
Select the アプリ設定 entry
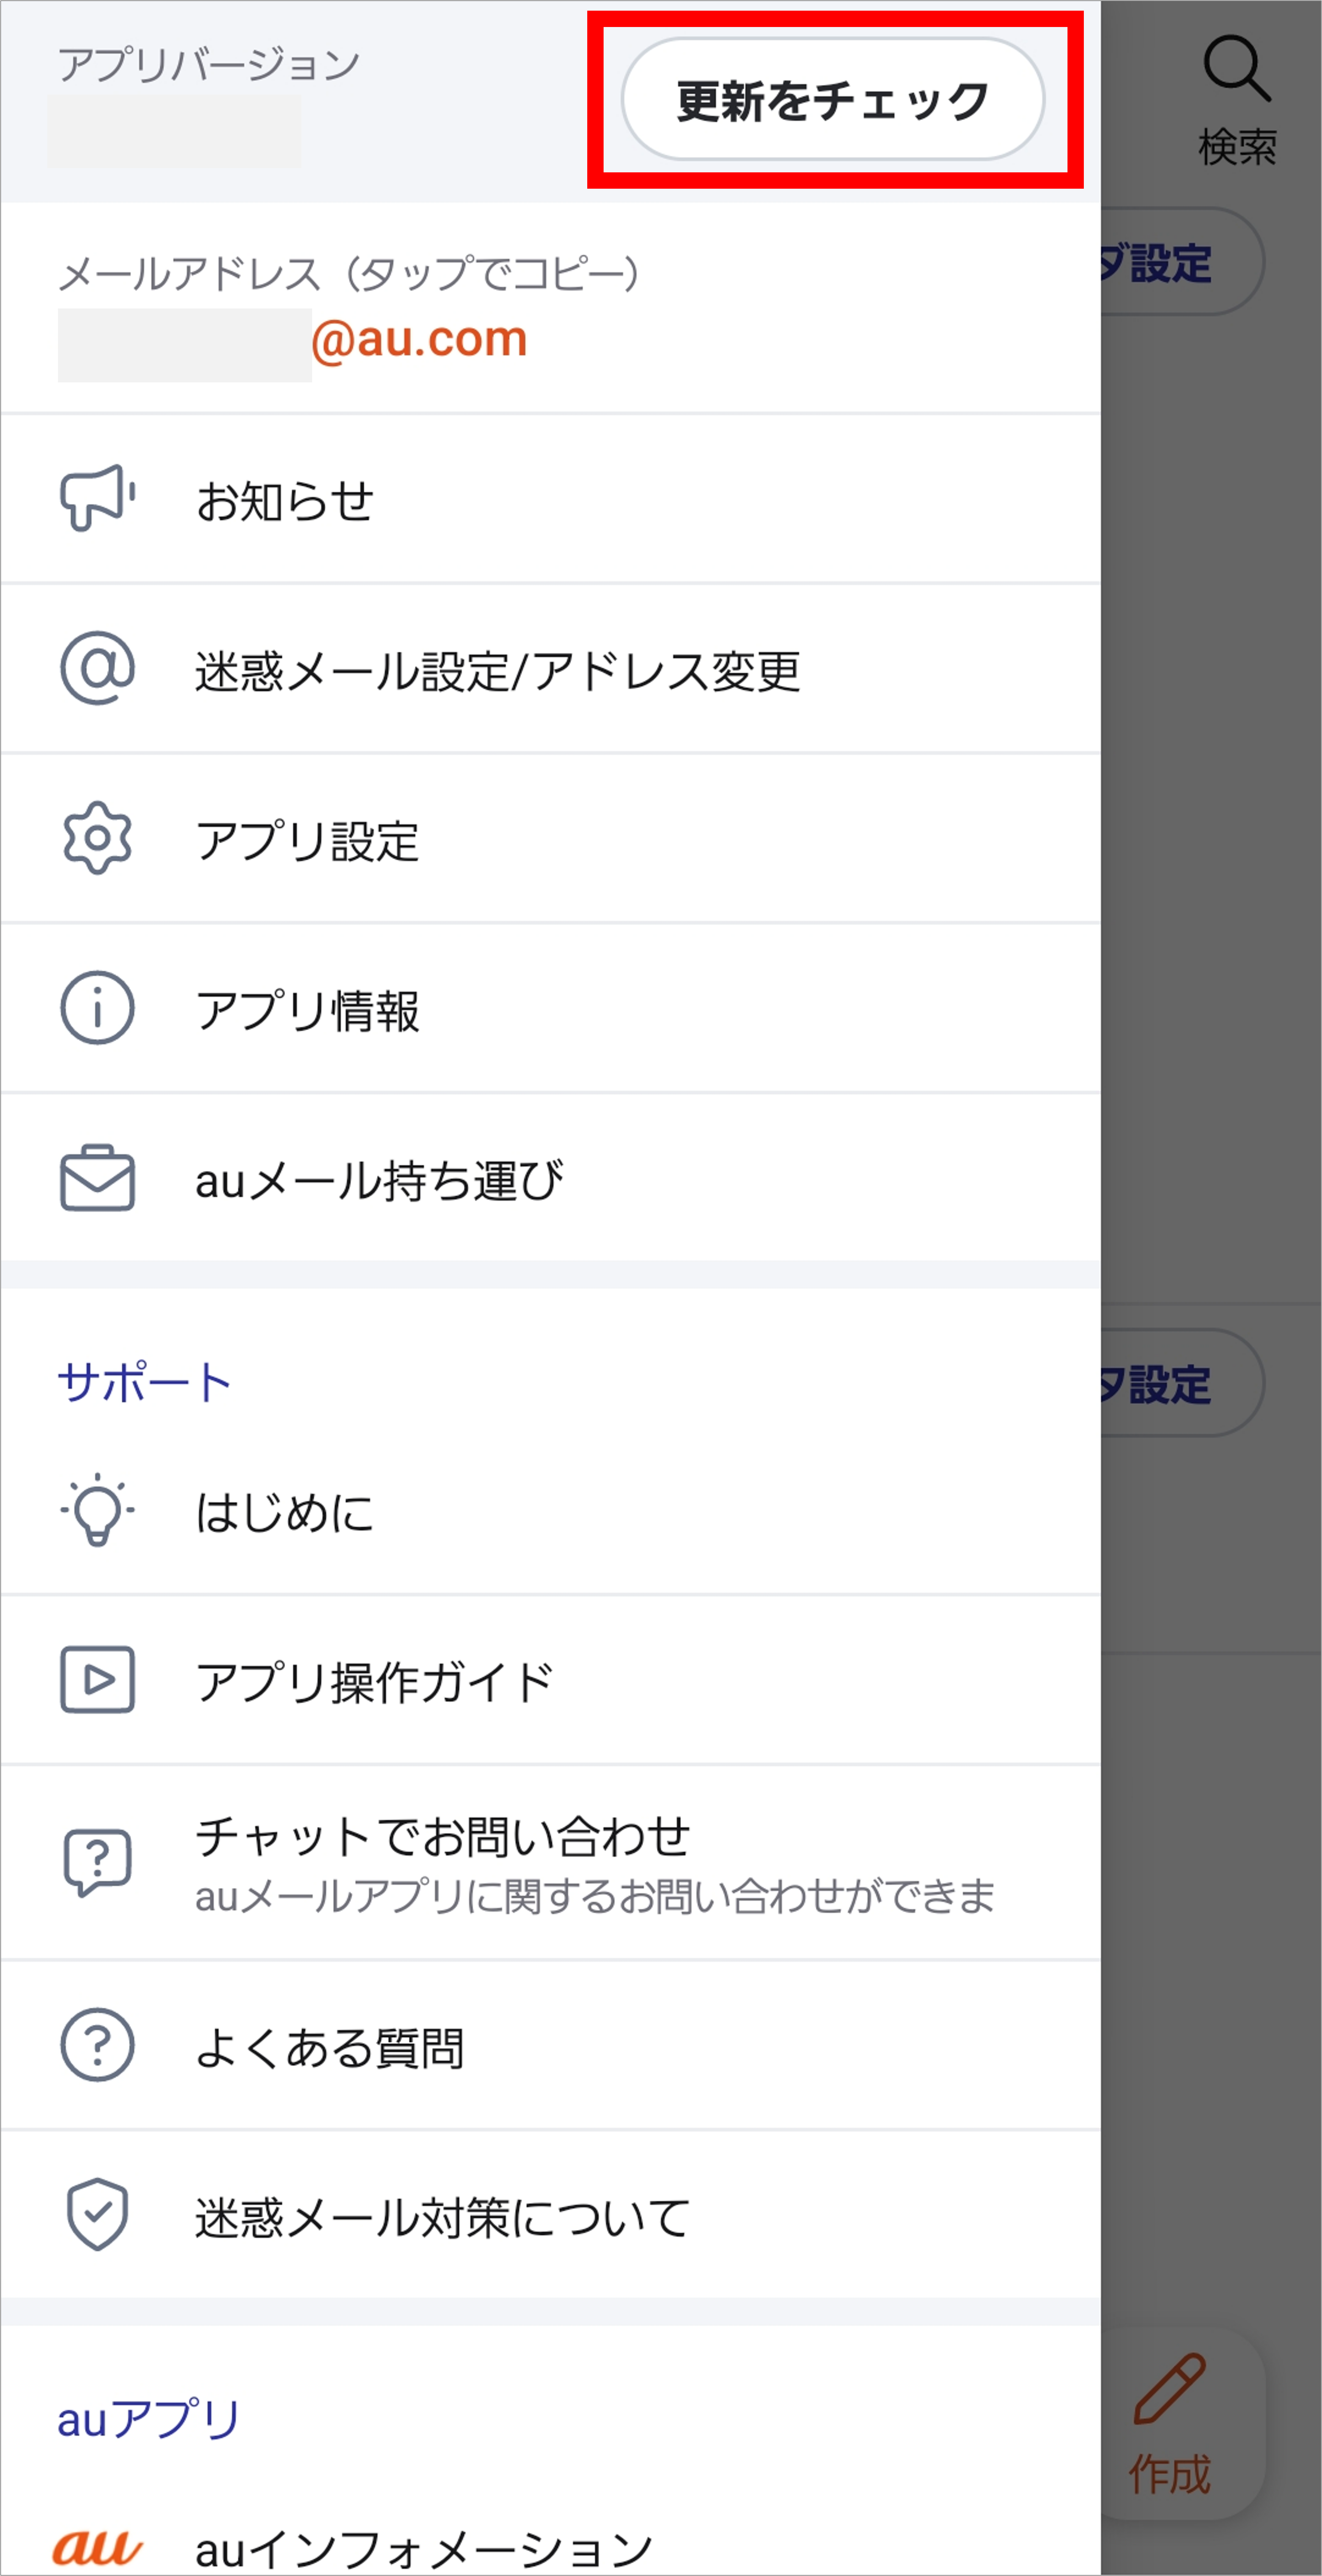point(307,840)
